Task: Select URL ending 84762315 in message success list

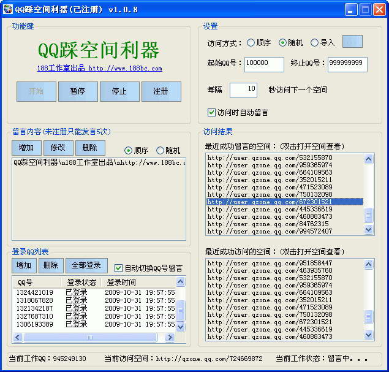Action: [285, 224]
